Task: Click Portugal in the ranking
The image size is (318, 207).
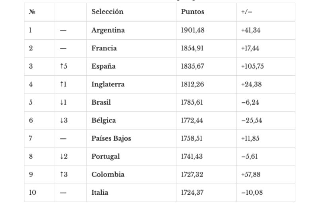Action: [x=105, y=156]
